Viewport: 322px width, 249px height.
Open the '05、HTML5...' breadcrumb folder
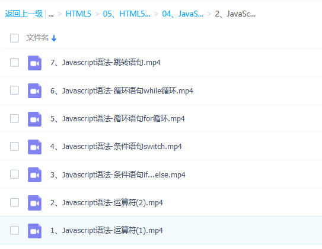(x=126, y=14)
